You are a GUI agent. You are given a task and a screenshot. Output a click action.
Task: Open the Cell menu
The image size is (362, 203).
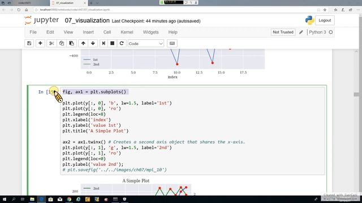click(107, 32)
